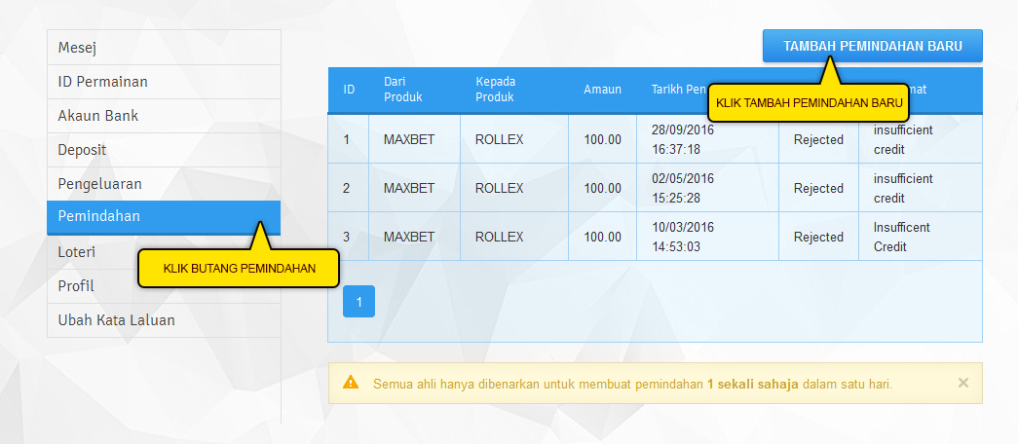Click the Rejected status in row 2
1018x444 pixels.
coord(818,188)
